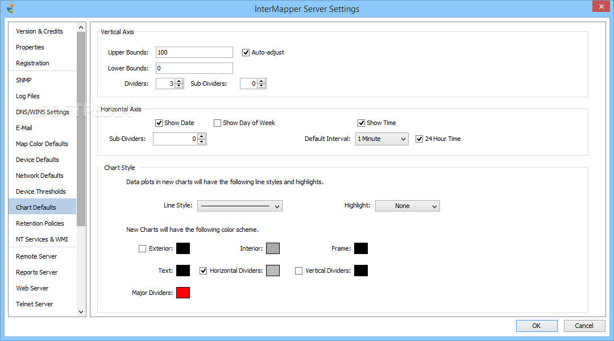The width and height of the screenshot is (614, 341).
Task: Pick the Interior gray color swatch
Action: tap(273, 248)
